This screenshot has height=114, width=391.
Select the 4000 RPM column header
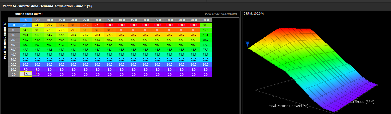pyautogui.click(x=122, y=20)
